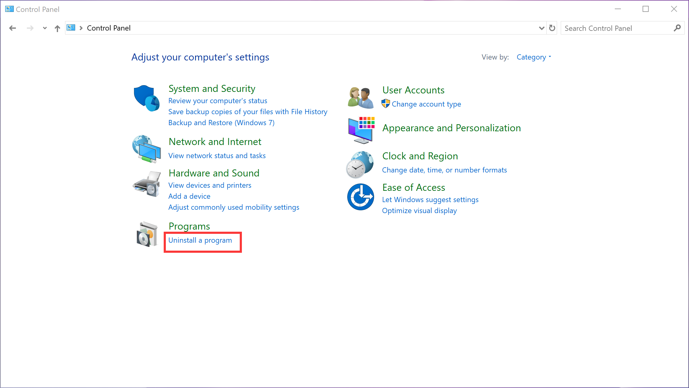The width and height of the screenshot is (689, 388).
Task: Open the recent locations dropdown arrow
Action: coord(45,28)
